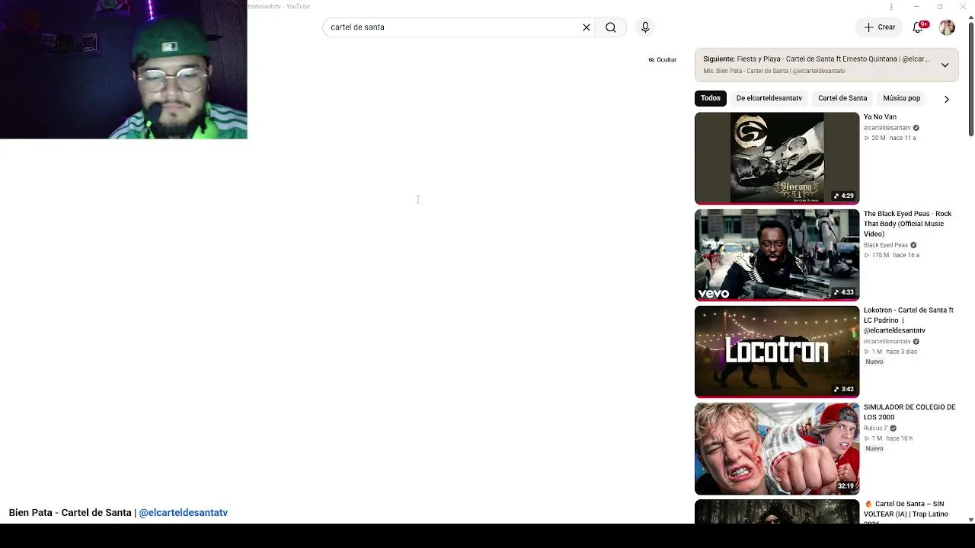Select the 'De elcarteldesantatv' filter chip
The height and width of the screenshot is (548, 975).
[769, 98]
